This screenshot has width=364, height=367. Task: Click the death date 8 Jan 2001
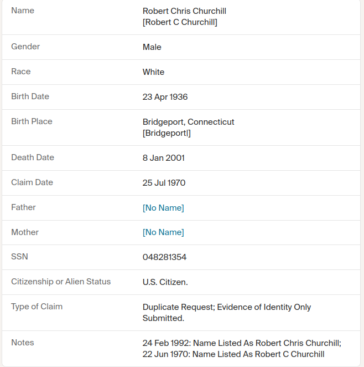pos(163,158)
